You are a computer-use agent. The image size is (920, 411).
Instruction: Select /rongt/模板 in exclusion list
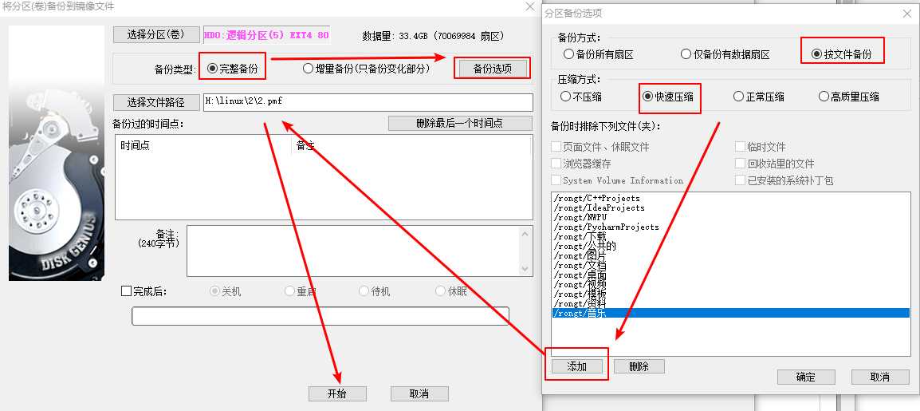(x=730, y=294)
